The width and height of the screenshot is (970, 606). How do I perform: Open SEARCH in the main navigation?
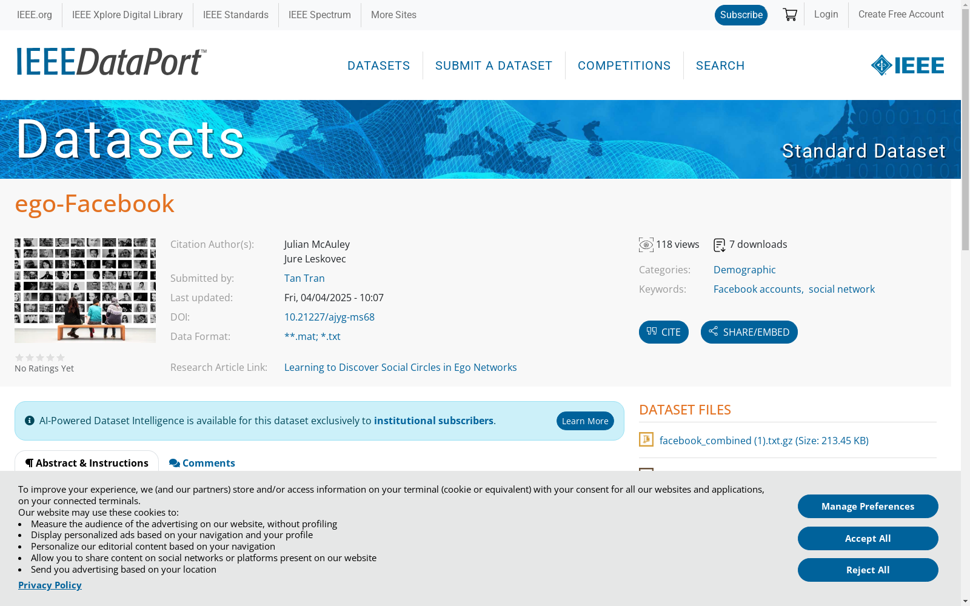[720, 65]
